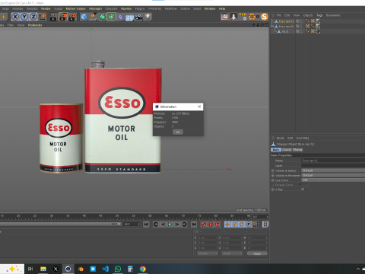Open Object Manager Bookmarks menu
The height and width of the screenshot is (274, 365).
pyautogui.click(x=333, y=15)
